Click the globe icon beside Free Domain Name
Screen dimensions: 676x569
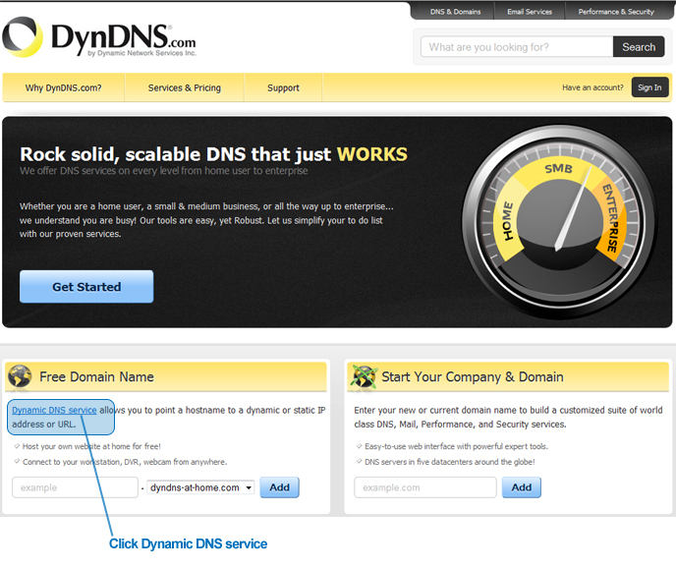[20, 376]
